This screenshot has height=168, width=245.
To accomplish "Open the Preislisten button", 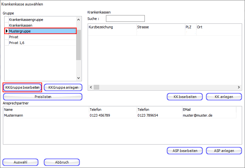I will [x=43, y=97].
